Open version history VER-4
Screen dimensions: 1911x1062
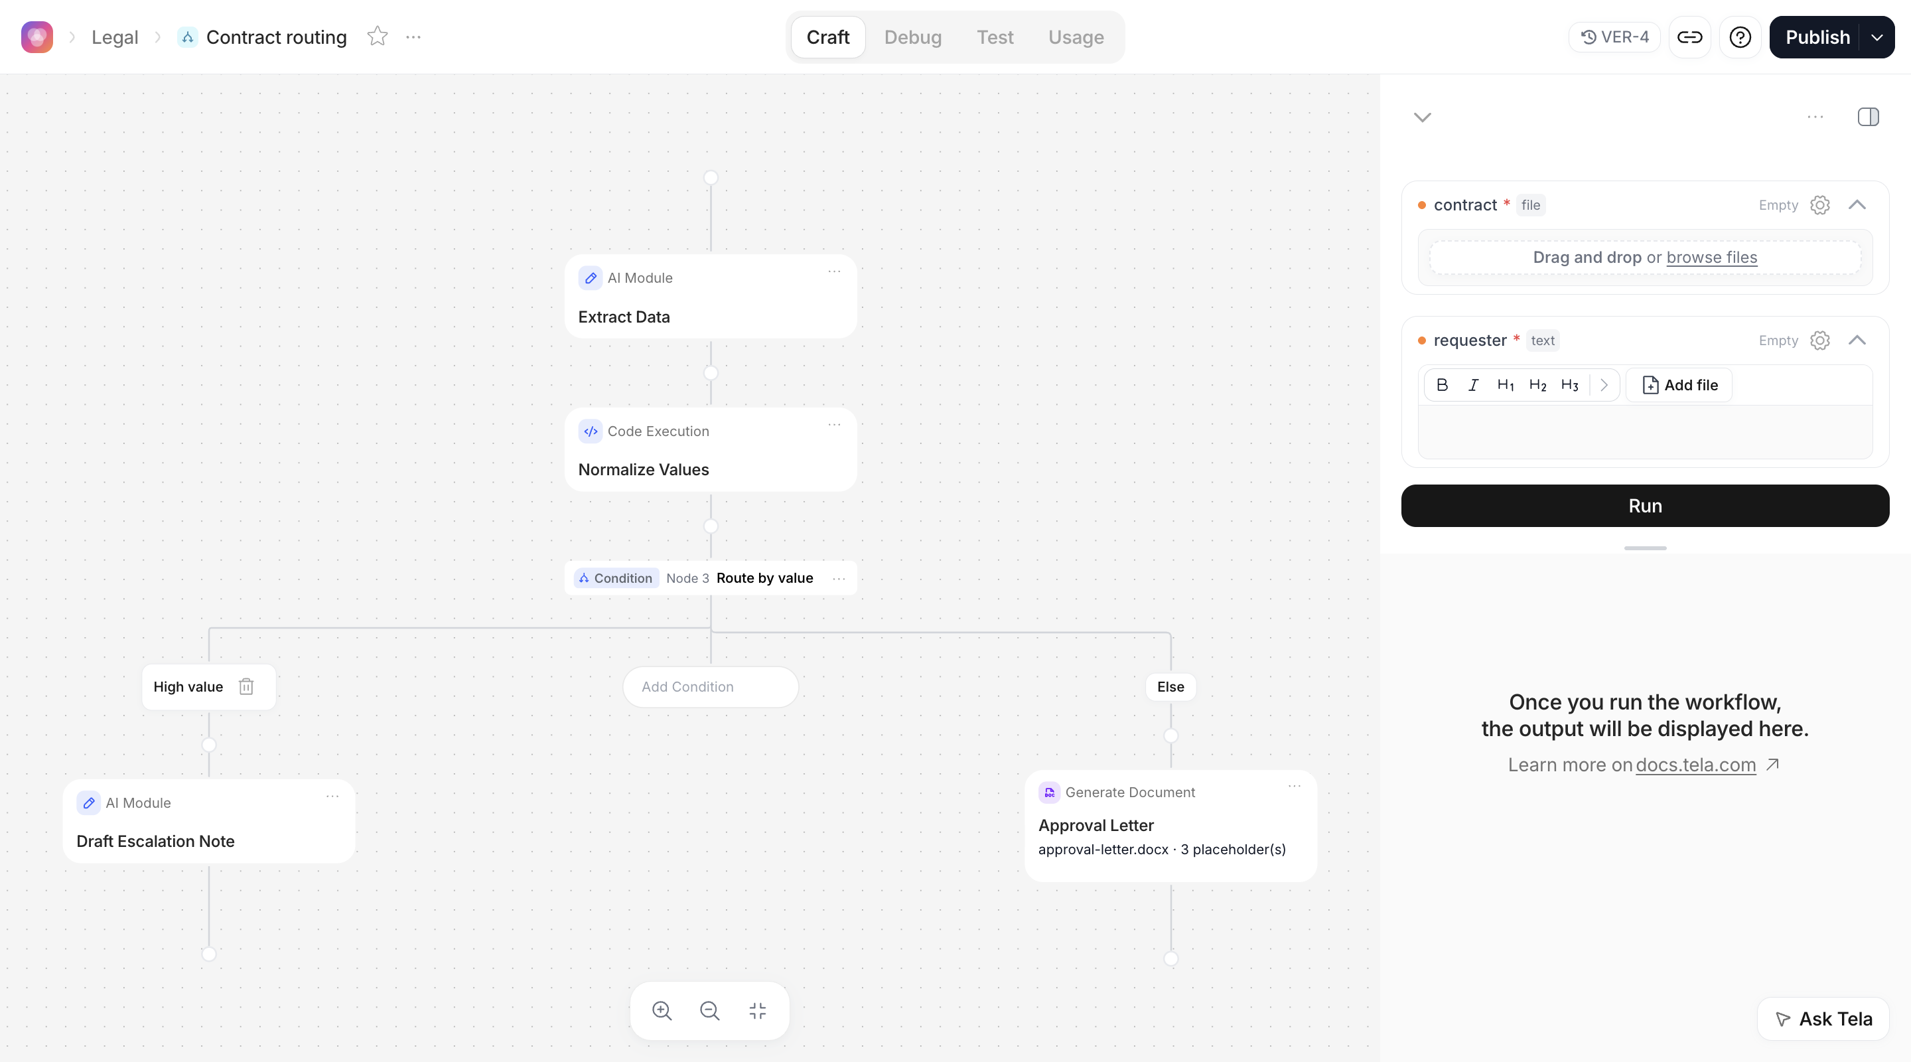pyautogui.click(x=1614, y=37)
